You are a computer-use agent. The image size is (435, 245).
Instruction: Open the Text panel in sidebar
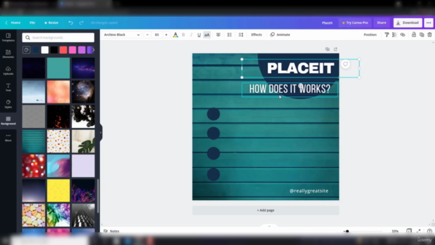[8, 87]
